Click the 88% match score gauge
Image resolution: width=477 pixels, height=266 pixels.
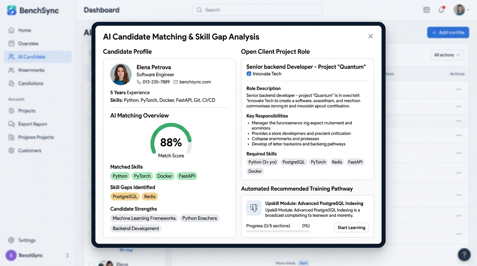[171, 139]
